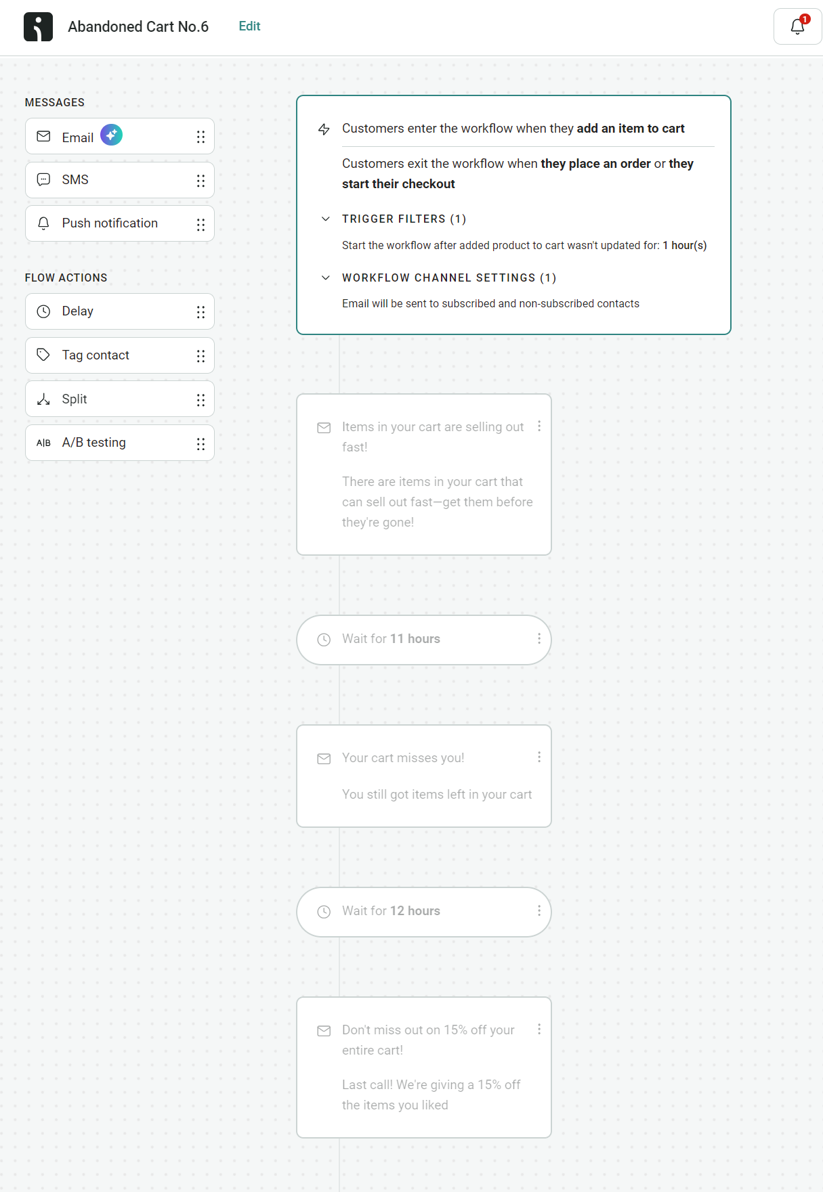Click the Split flow action icon
Screen dimensions: 823x1192
click(x=43, y=399)
